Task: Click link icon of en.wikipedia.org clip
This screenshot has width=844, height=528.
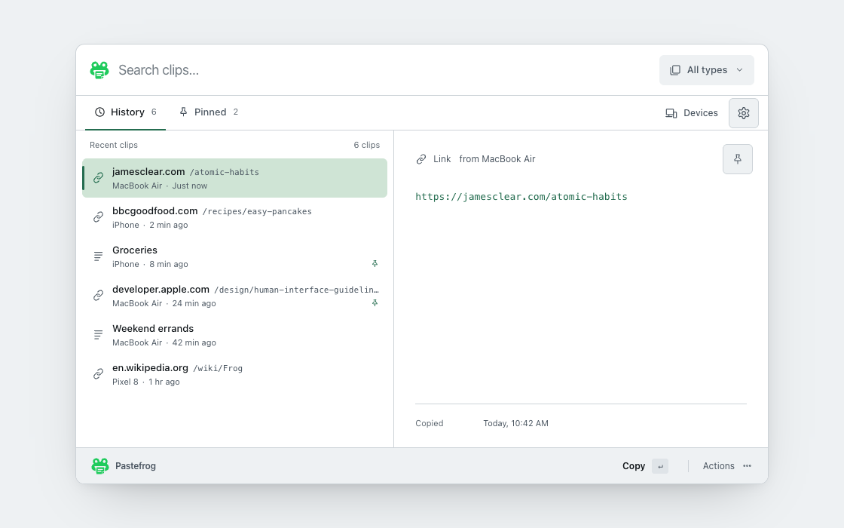Action: (98, 374)
